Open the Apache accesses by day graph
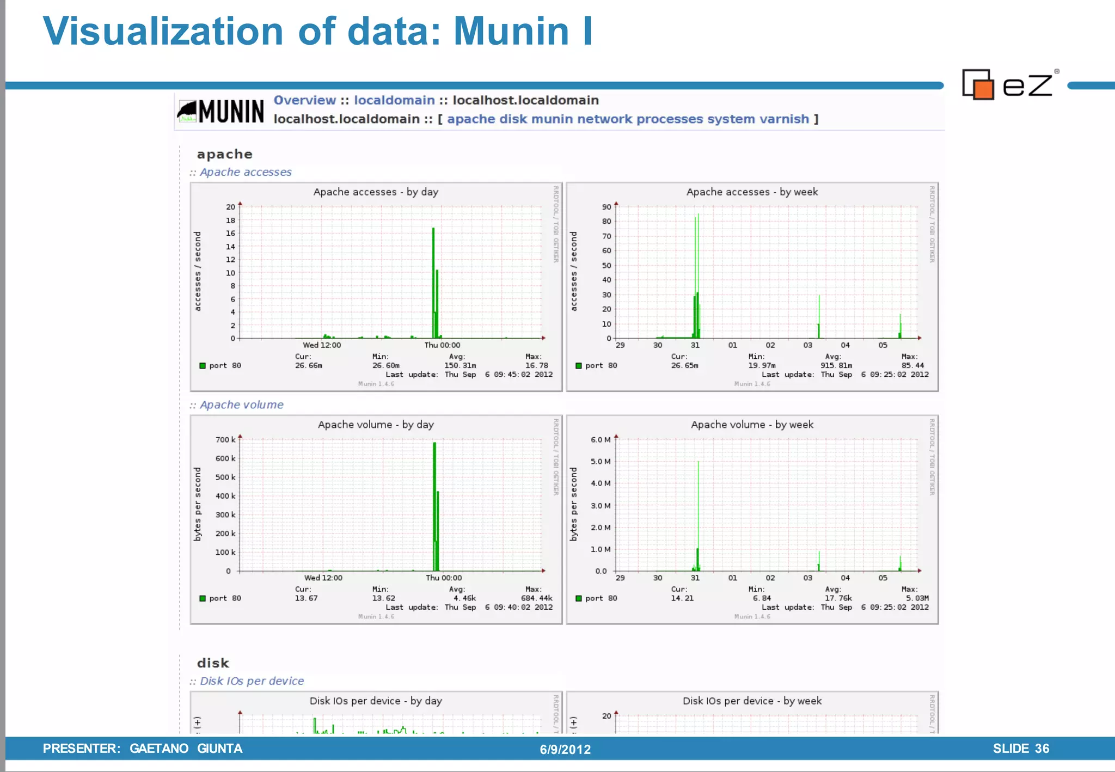The height and width of the screenshot is (772, 1115). click(376, 287)
